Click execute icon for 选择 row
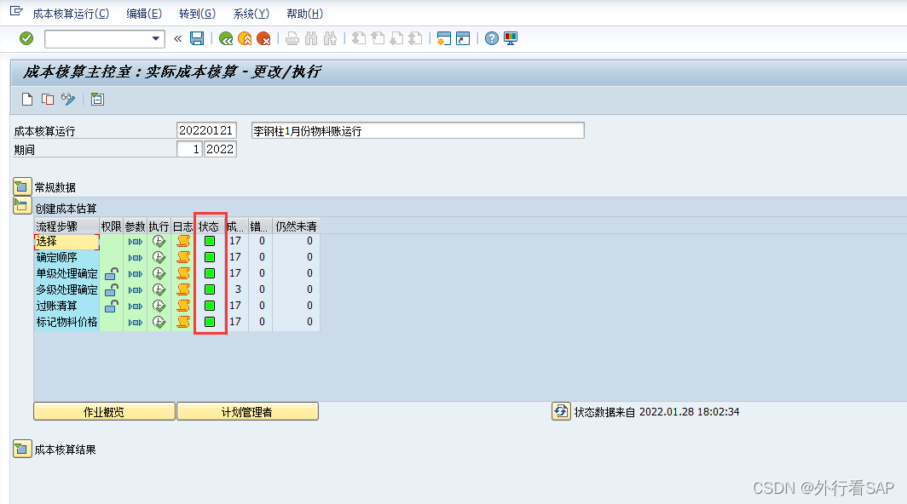This screenshot has width=907, height=504. [159, 241]
